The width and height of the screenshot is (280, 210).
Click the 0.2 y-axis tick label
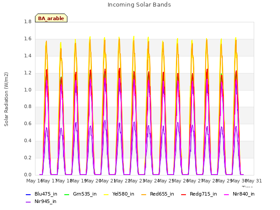tap(28, 157)
